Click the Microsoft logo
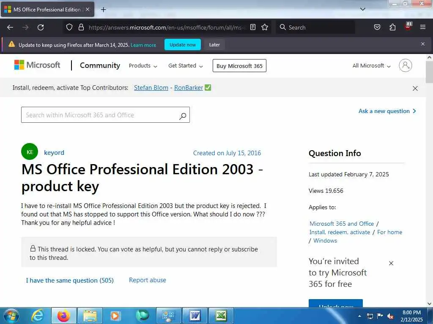This screenshot has height=324, width=433. click(x=37, y=65)
